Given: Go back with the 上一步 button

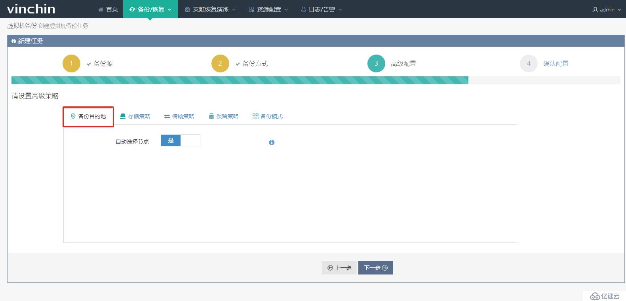Looking at the screenshot, I should click(339, 268).
